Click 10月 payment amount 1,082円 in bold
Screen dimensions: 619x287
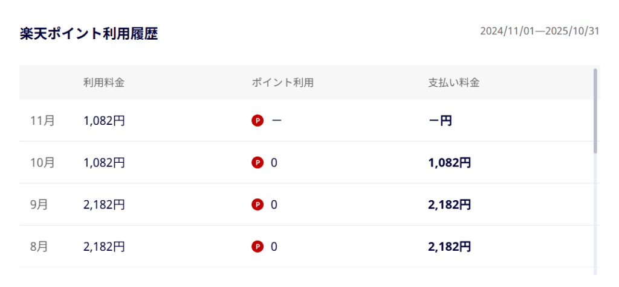coord(449,163)
